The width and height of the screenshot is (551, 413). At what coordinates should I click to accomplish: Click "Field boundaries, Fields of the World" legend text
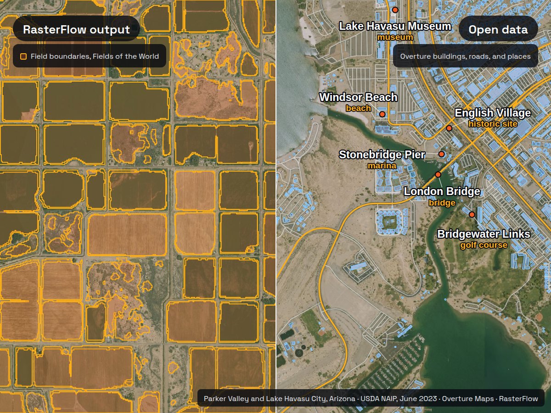(x=95, y=56)
